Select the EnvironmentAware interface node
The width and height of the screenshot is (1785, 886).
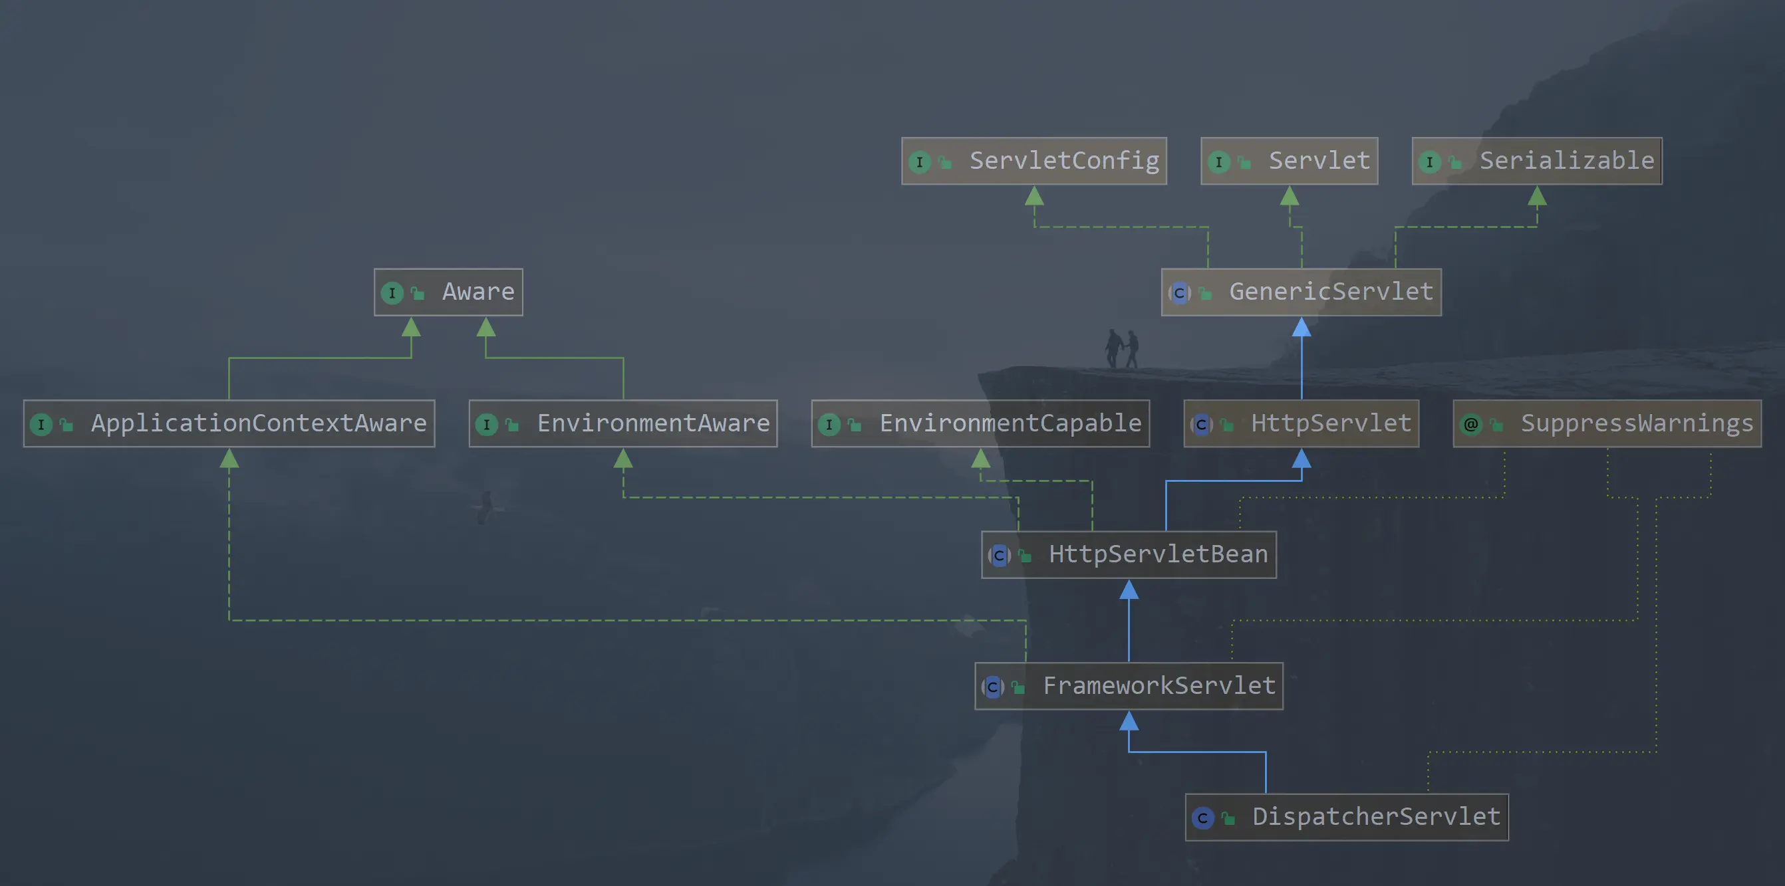(x=622, y=424)
